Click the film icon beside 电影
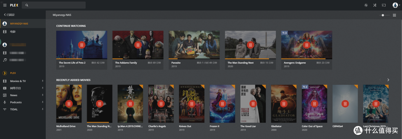 [x=4, y=32]
